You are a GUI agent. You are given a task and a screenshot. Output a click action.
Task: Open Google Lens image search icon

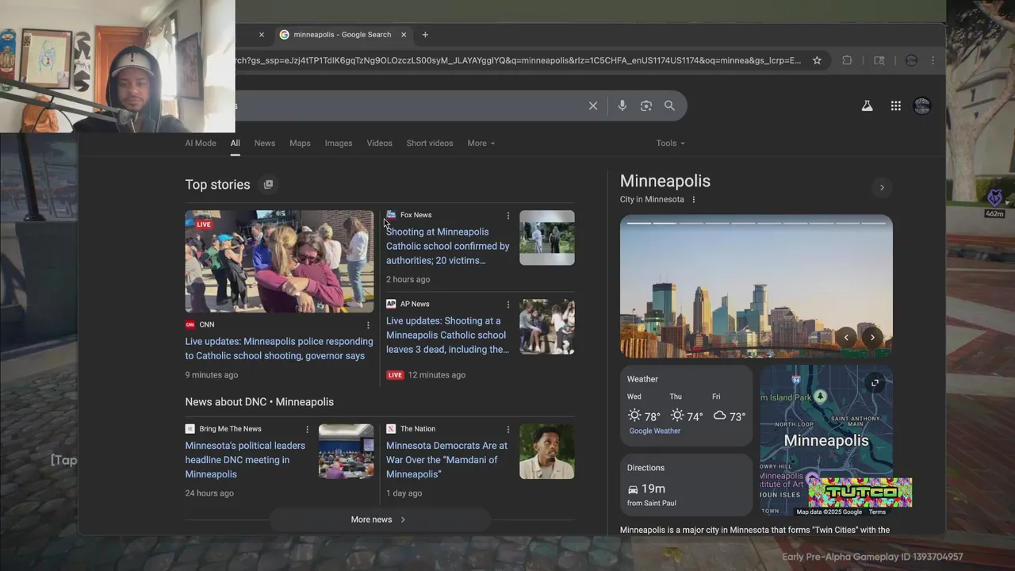pos(646,105)
